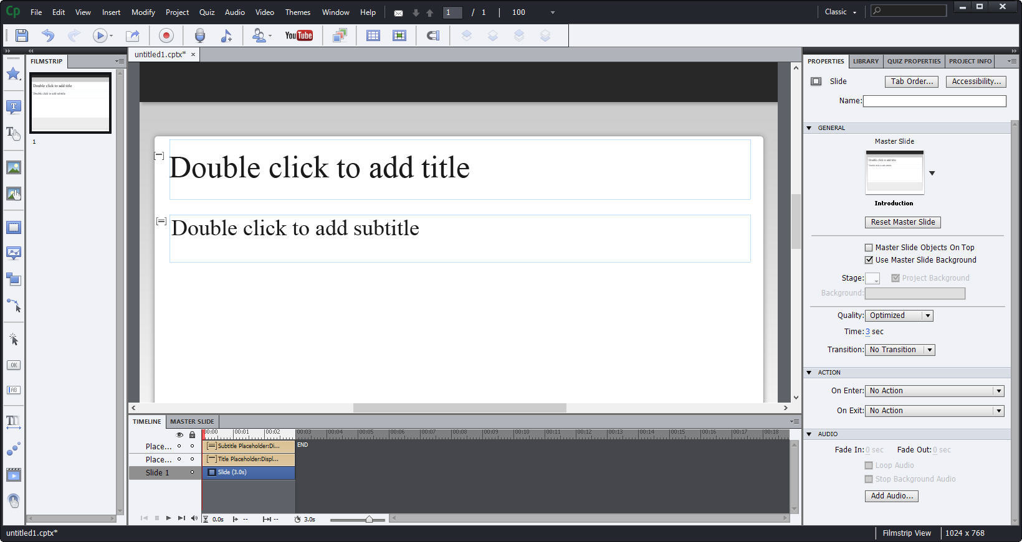Viewport: 1022px width, 542px height.
Task: Click the overlapping colored squares icon
Action: 340,35
